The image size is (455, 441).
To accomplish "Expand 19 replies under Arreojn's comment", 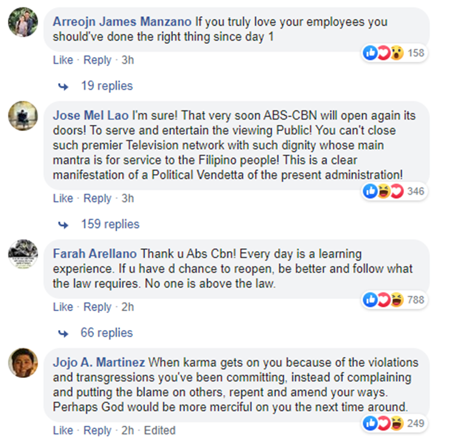I will coord(106,86).
